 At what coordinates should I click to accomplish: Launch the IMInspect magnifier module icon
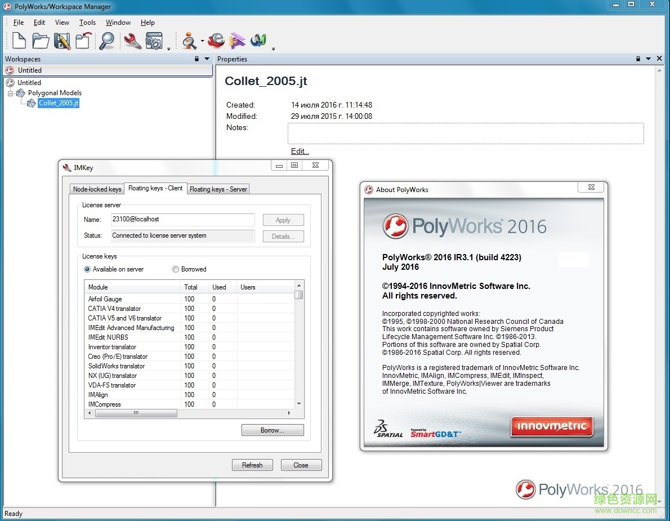[x=190, y=41]
